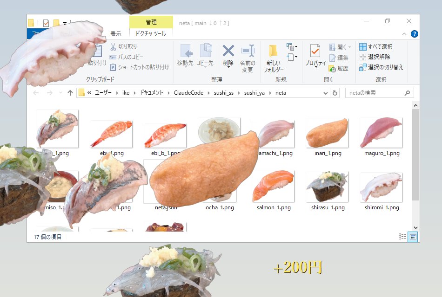This screenshot has width=442, height=297.
Task: Open the Easy access icon dropdown
Action: pyautogui.click(x=292, y=57)
